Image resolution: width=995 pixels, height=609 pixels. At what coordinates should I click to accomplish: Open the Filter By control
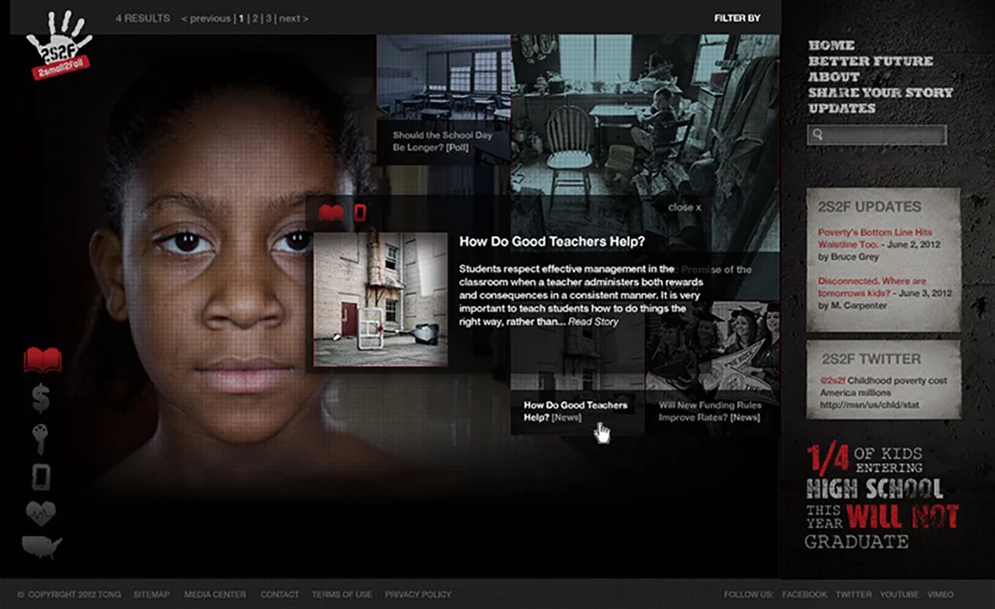737,18
